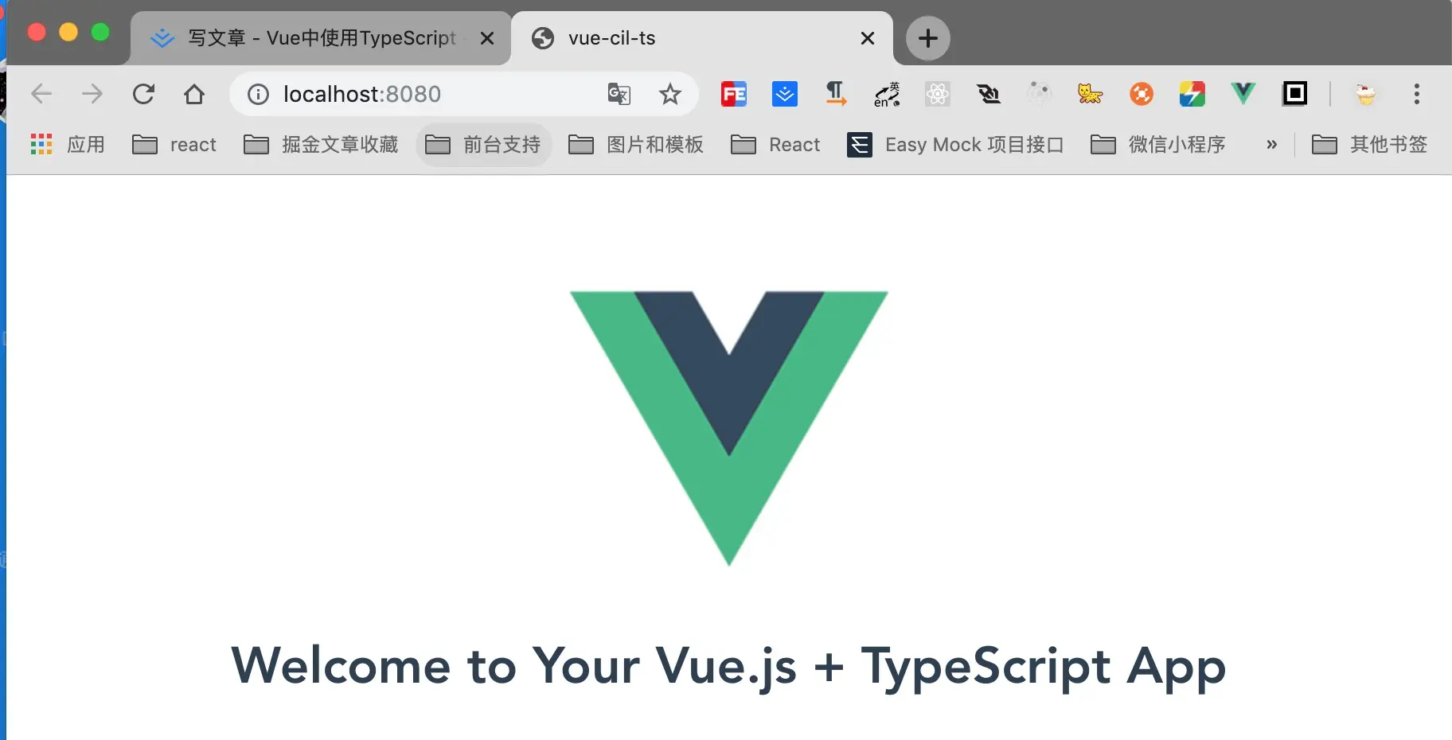Open the browser home page

point(194,94)
